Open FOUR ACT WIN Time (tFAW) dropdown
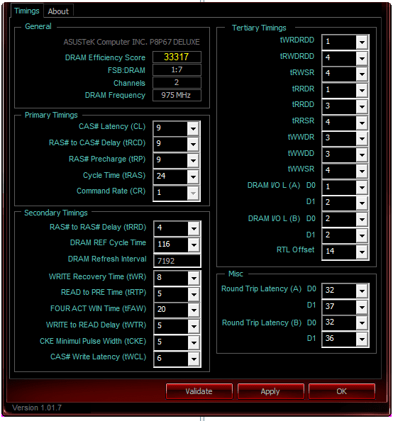This screenshot has width=393, height=421. 194,310
